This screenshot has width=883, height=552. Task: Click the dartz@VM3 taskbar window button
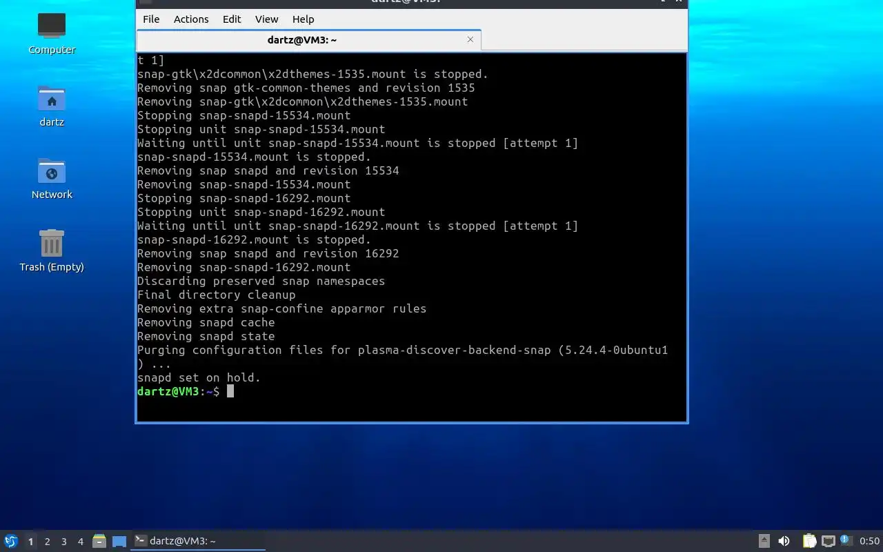(198, 541)
